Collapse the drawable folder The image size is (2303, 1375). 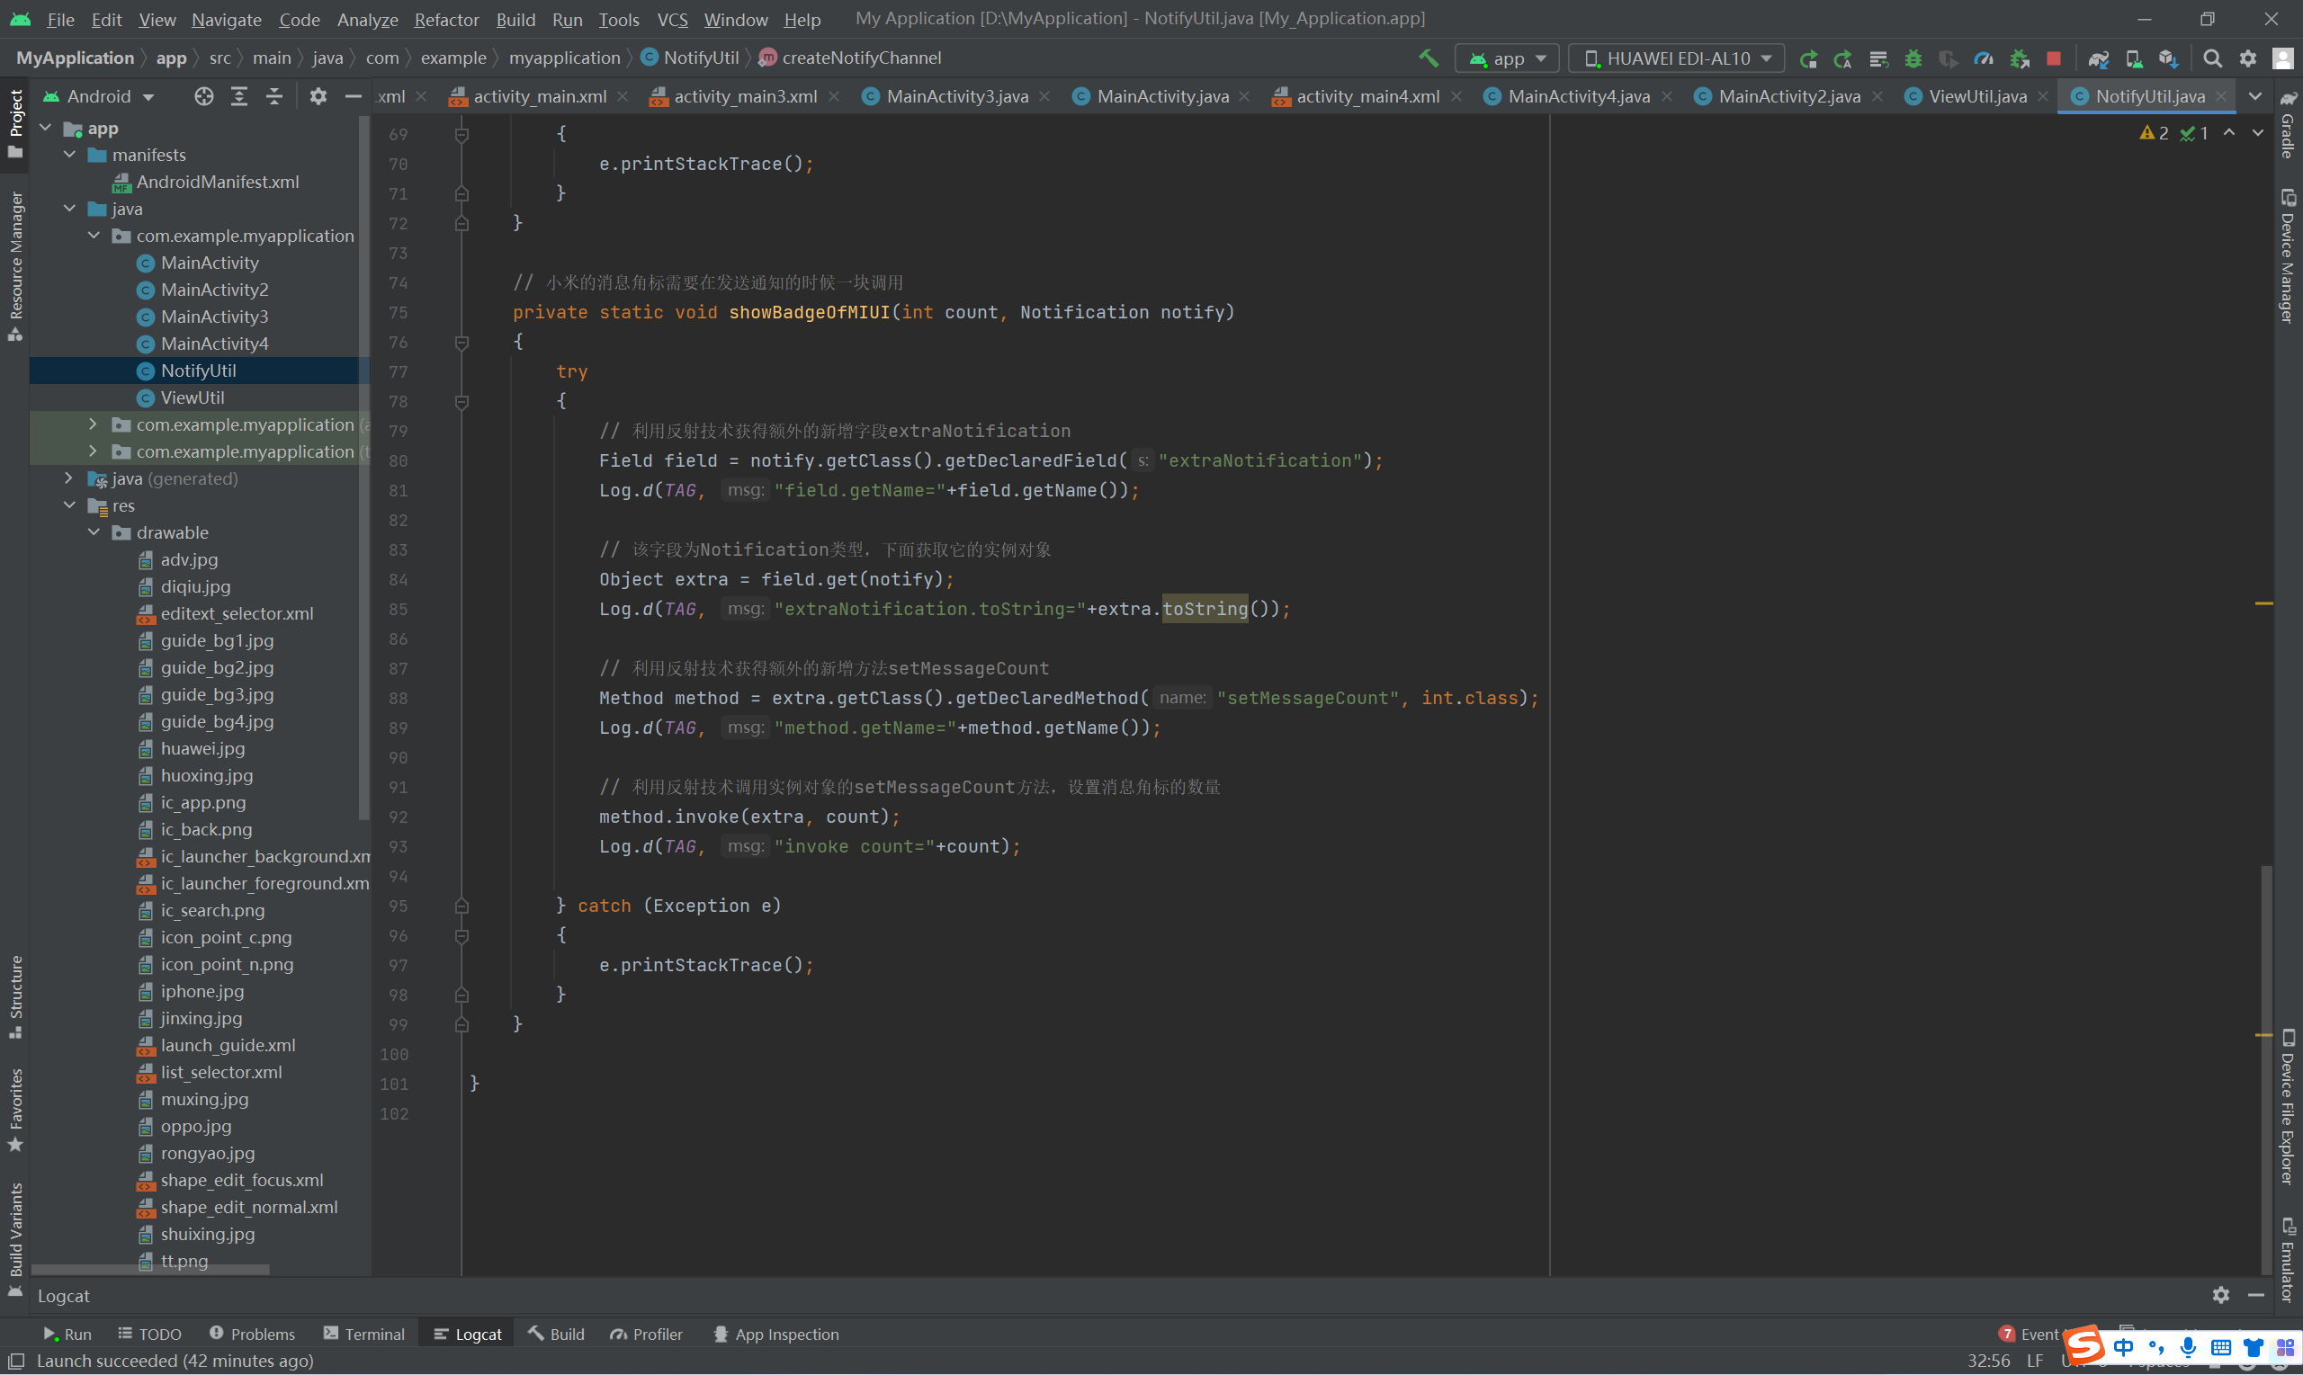point(94,532)
